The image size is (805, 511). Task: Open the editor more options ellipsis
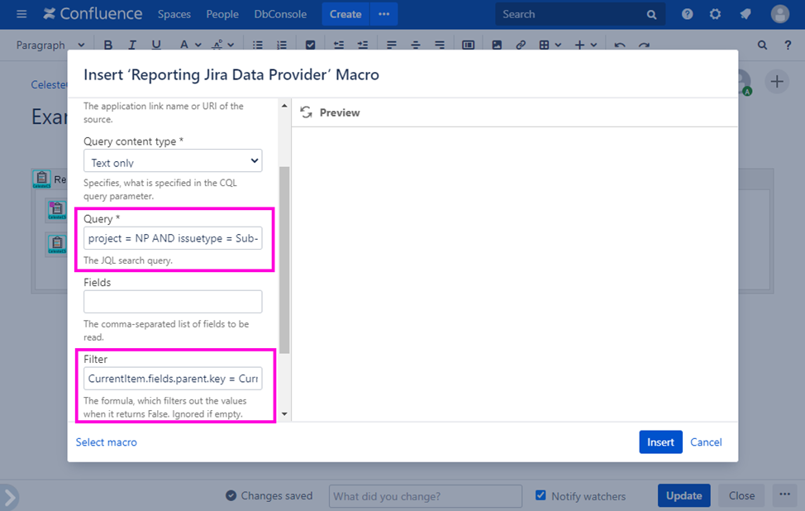click(784, 495)
